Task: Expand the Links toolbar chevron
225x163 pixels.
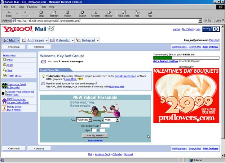Action: 223,20
